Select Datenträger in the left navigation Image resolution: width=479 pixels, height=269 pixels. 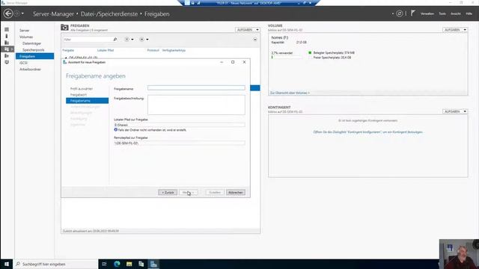point(31,43)
